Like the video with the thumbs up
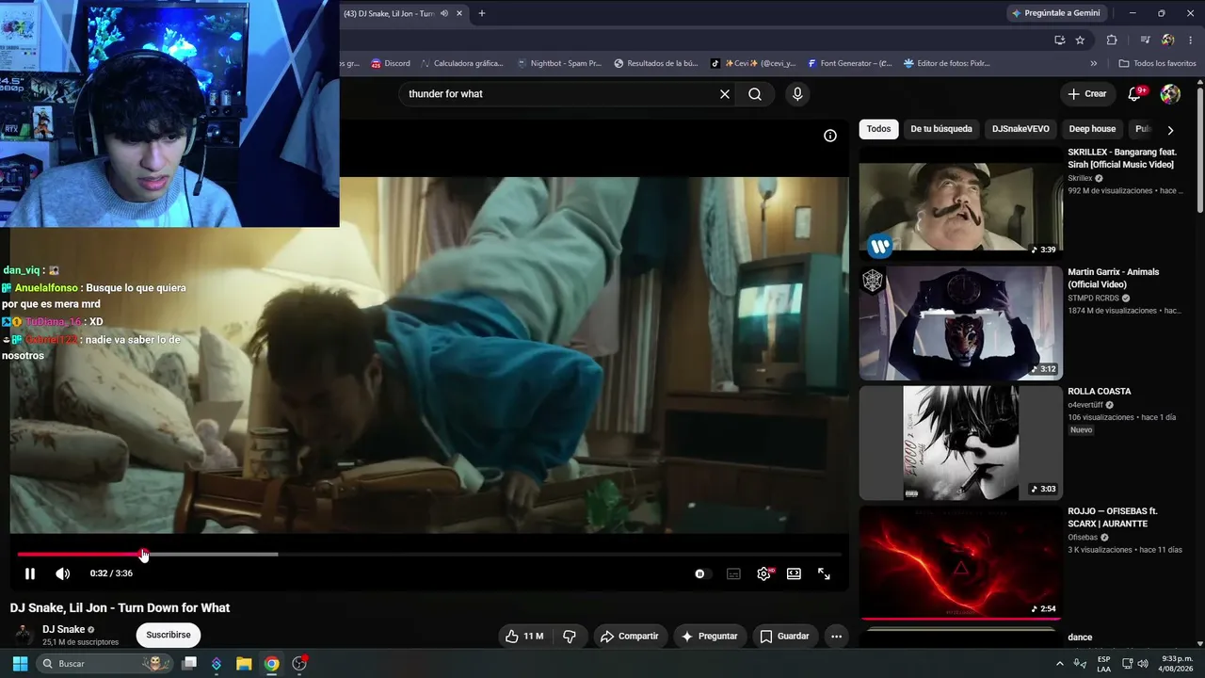 click(524, 637)
